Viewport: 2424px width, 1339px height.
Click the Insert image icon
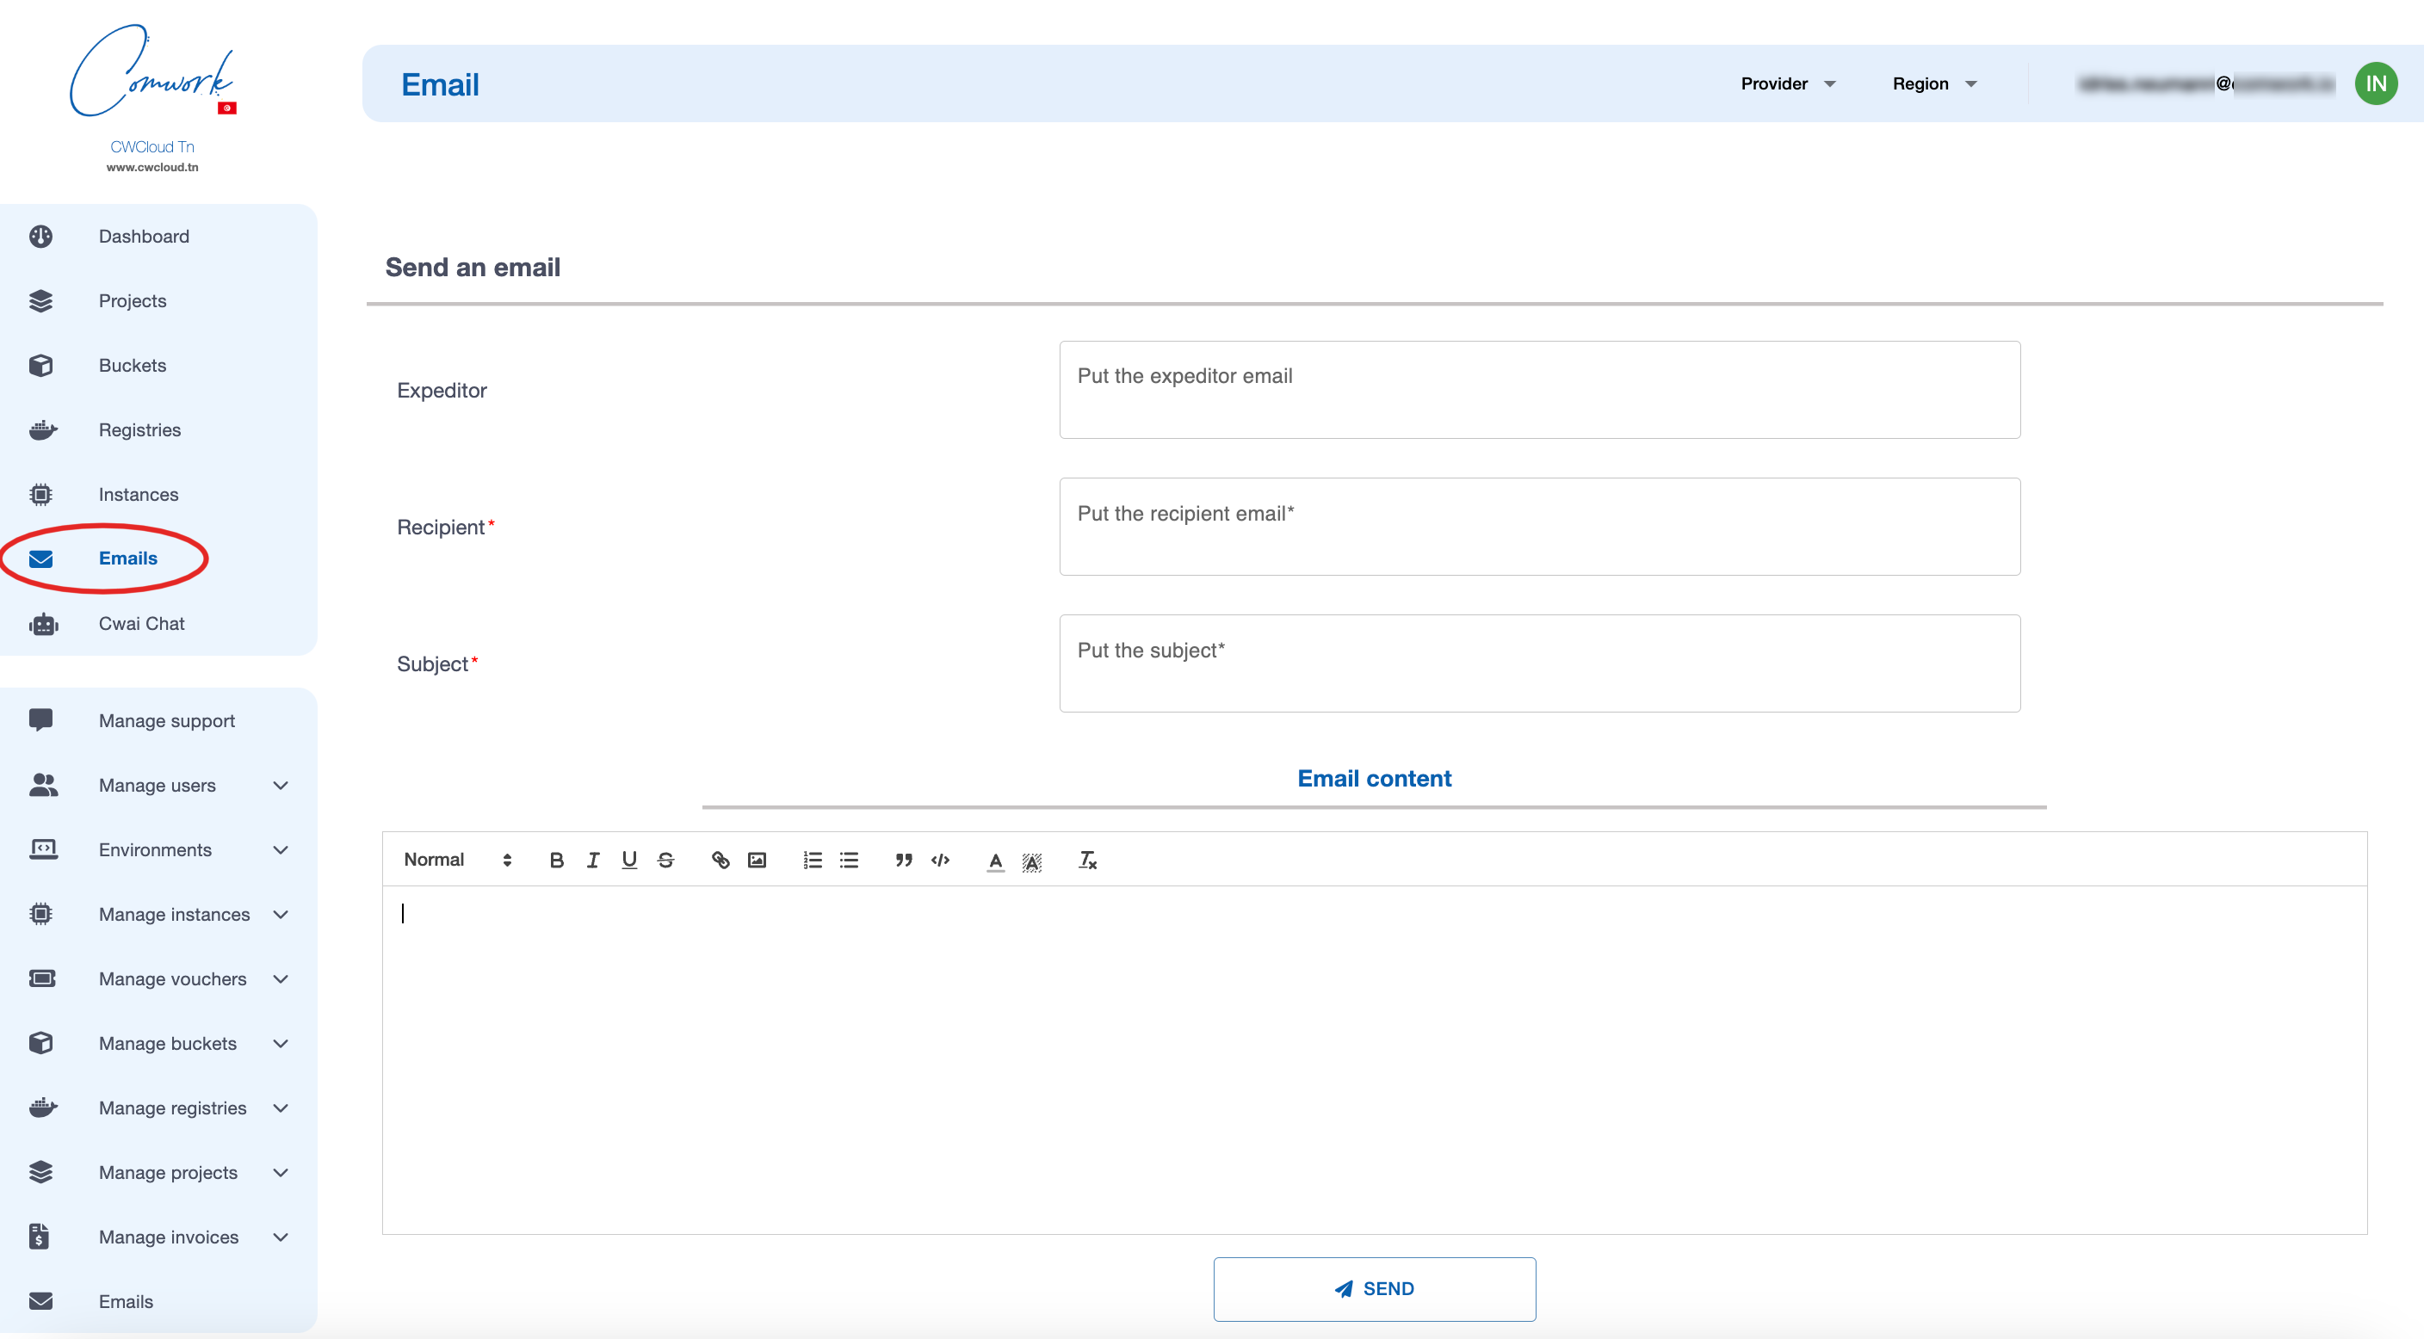point(757,859)
